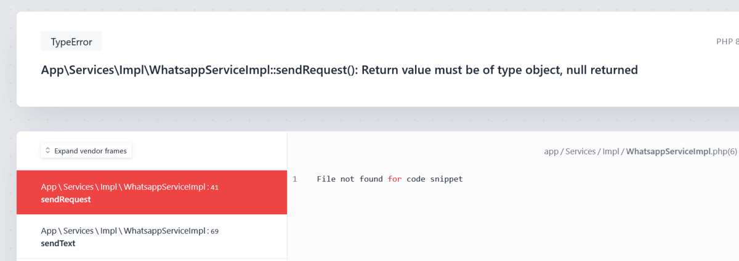The height and width of the screenshot is (261, 739).
Task: Click the "Impl" segment of the file path
Action: click(612, 151)
